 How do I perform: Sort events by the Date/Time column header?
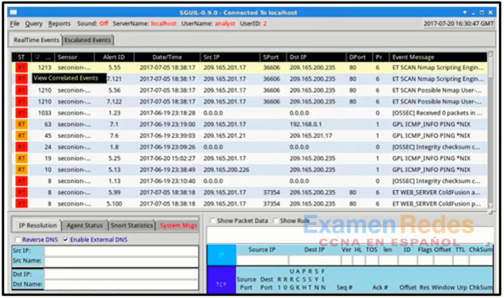click(167, 58)
